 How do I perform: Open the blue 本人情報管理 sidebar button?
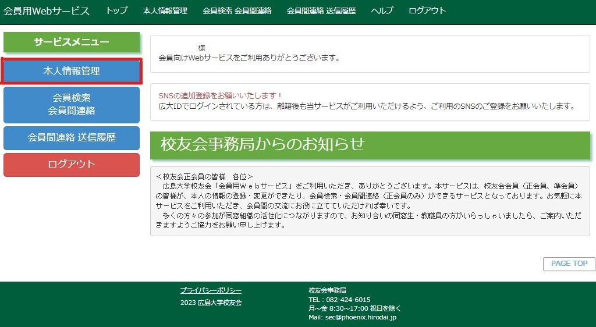tap(72, 71)
